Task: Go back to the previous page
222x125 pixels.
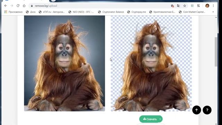Action: [x=6, y=6]
